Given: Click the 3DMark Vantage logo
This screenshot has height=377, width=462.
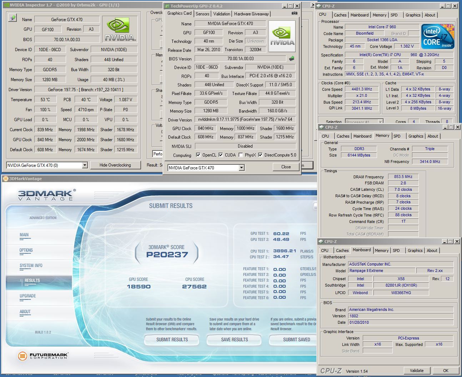Looking at the screenshot, I should coord(47,195).
